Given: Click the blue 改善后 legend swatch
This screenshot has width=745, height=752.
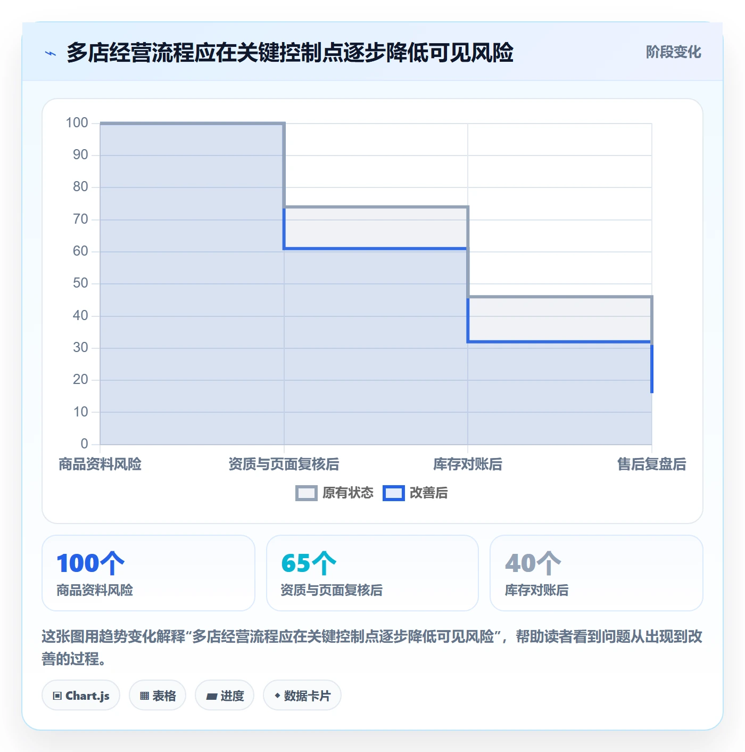Looking at the screenshot, I should pyautogui.click(x=394, y=493).
